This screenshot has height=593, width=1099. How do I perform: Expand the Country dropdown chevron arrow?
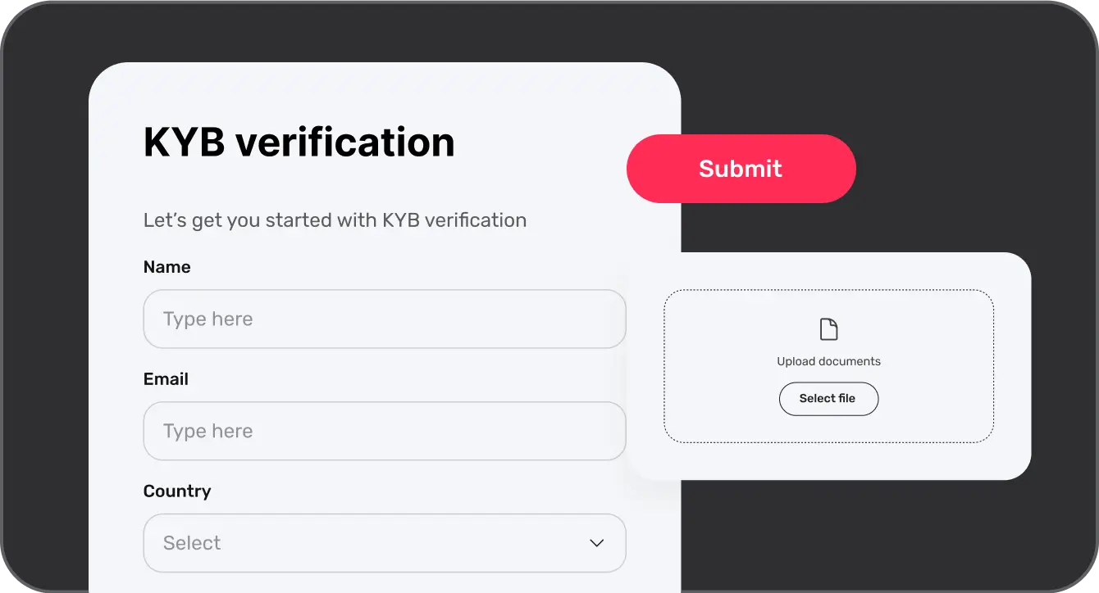click(x=597, y=543)
